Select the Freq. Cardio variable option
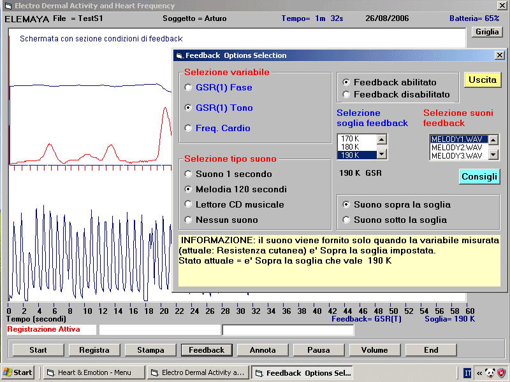This screenshot has height=382, width=510. [x=187, y=128]
